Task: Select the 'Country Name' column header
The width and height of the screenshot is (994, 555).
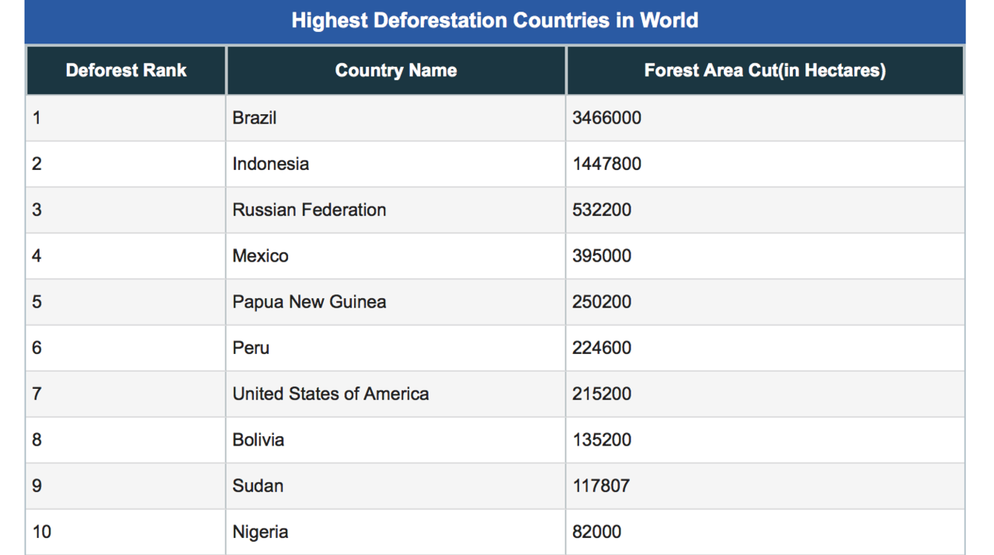Action: click(395, 71)
